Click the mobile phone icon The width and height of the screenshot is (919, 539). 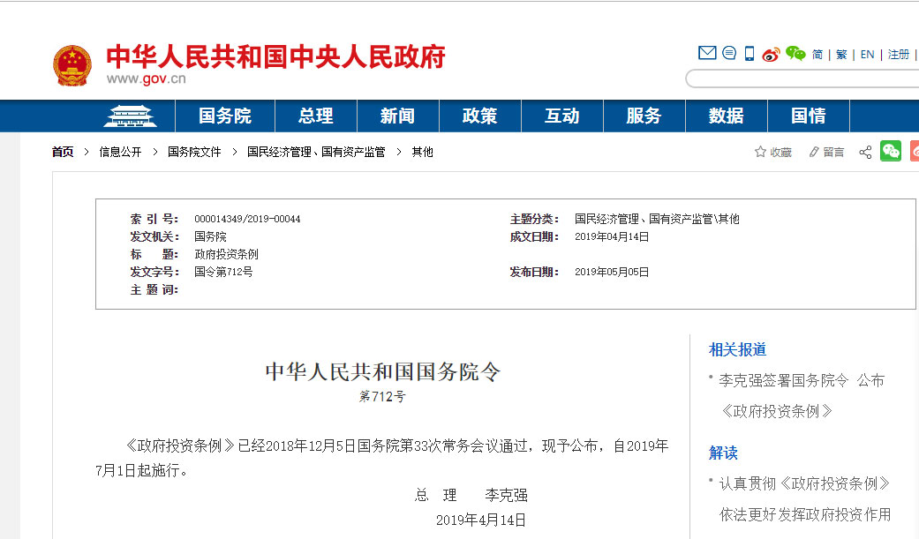pos(750,54)
